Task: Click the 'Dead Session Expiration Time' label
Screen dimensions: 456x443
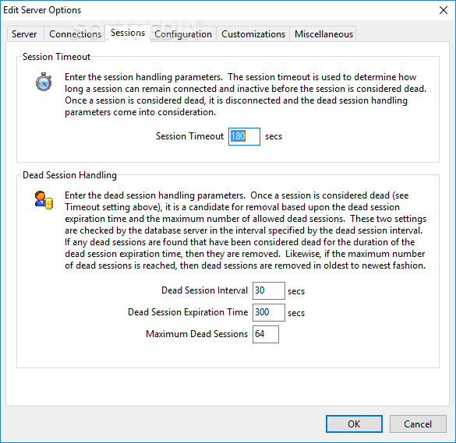Action: 188,312
